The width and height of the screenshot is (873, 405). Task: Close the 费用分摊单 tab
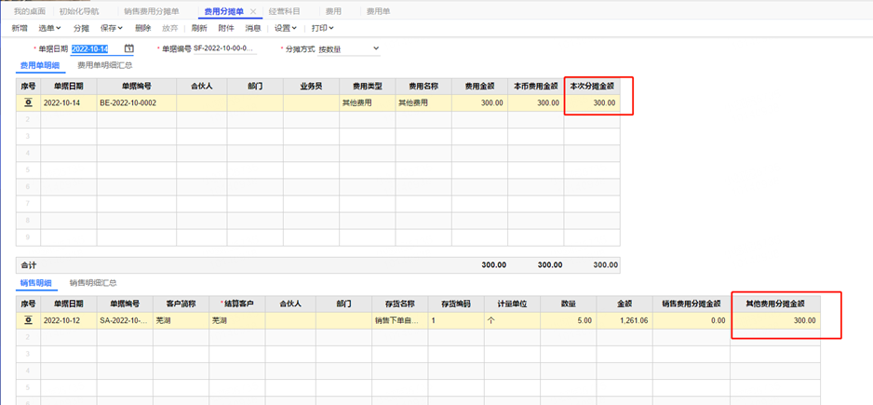[x=253, y=11]
